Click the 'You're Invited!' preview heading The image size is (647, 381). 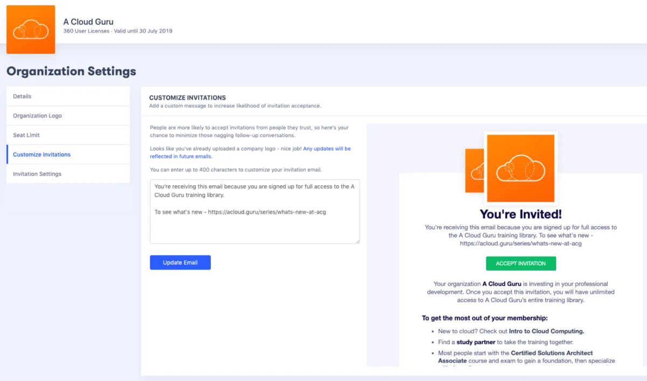pos(520,214)
